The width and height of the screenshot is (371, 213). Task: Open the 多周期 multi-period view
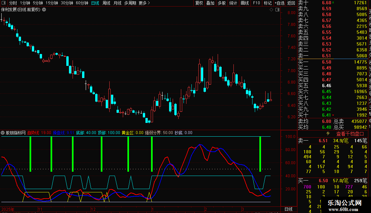[x=130, y=3]
